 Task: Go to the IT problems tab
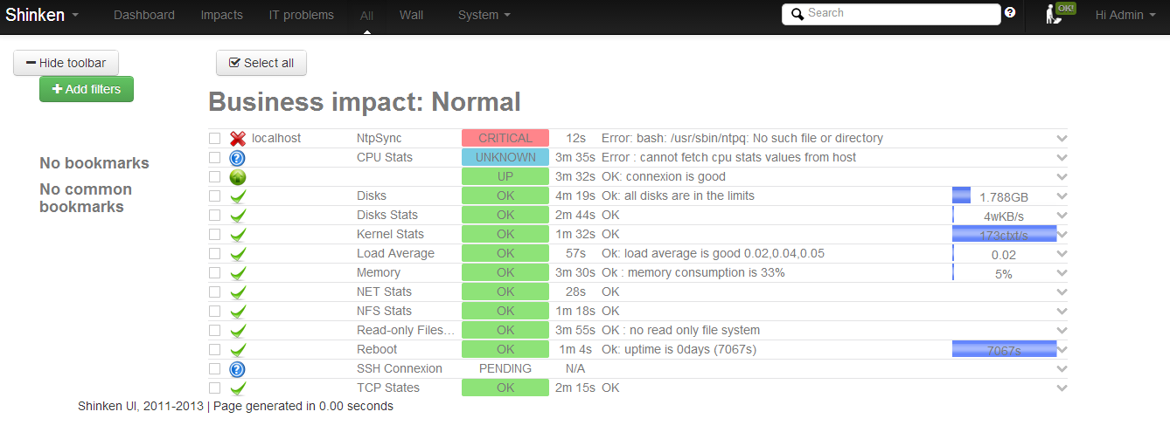coord(301,15)
